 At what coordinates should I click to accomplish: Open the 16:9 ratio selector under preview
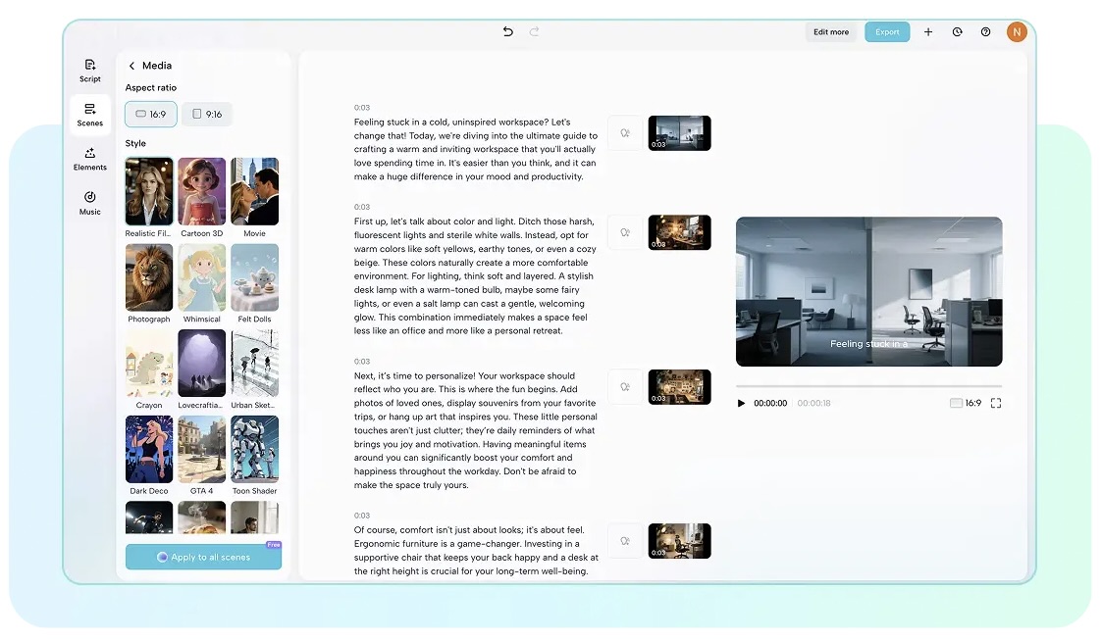(x=966, y=403)
